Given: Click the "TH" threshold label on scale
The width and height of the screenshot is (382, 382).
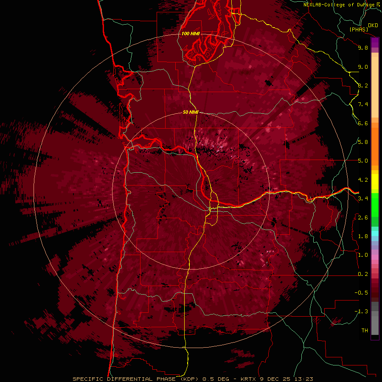Looking at the screenshot, I should [x=365, y=331].
